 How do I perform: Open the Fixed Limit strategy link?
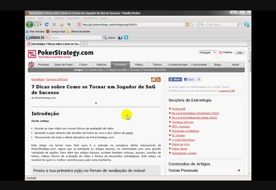[x=178, y=109]
